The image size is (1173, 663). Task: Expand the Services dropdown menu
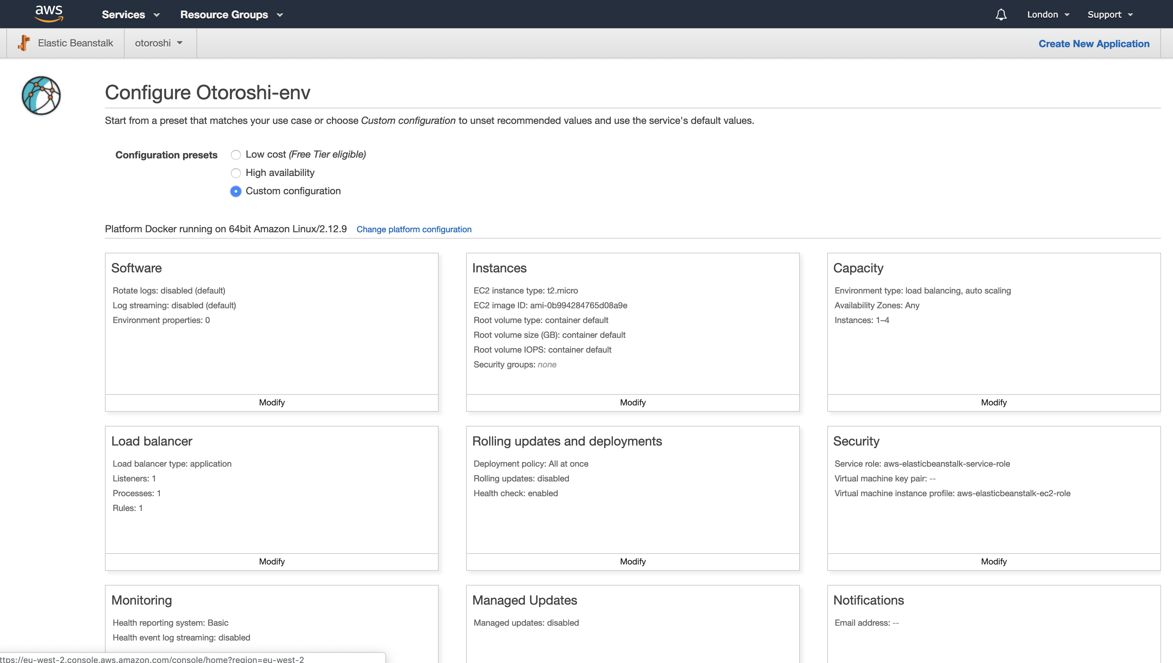130,14
